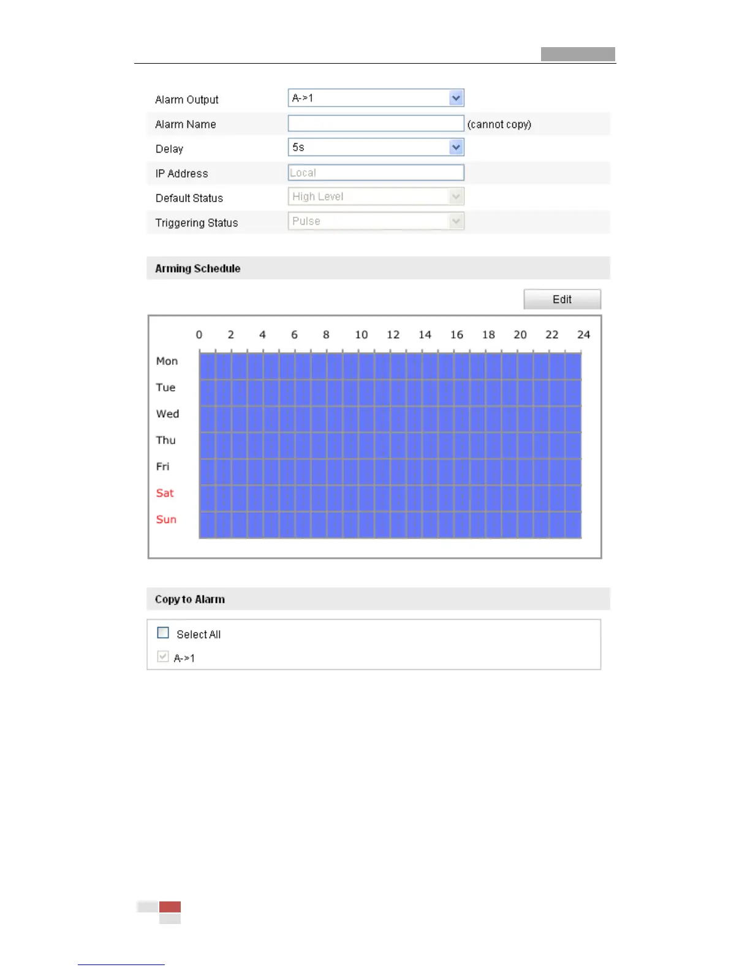Tick the Select All checkbox
This screenshot has width=750, height=970.
click(x=163, y=633)
